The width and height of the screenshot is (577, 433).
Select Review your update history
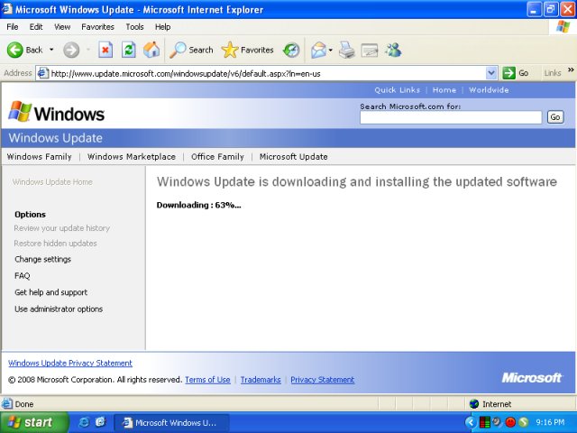click(62, 228)
